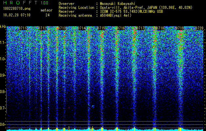Select the 0713 time marker
Screen dimensions: 206x131
pyautogui.click(x=62, y=28)
